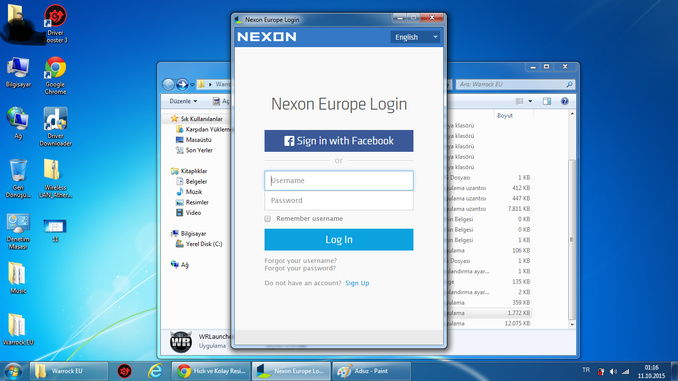Select the Warrock EU desktop folder
Screen dimensions: 678x381
[18, 329]
